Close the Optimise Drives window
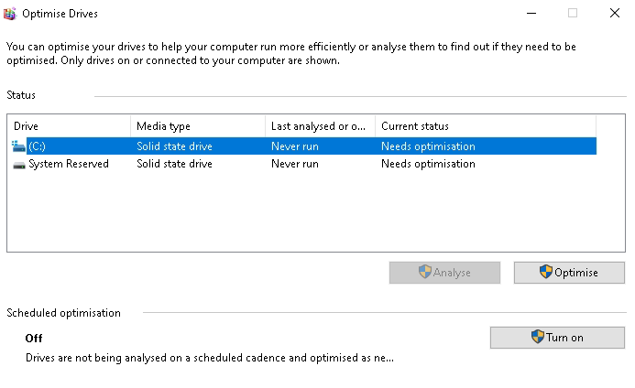Viewport: 635px width, 388px height. point(614,14)
